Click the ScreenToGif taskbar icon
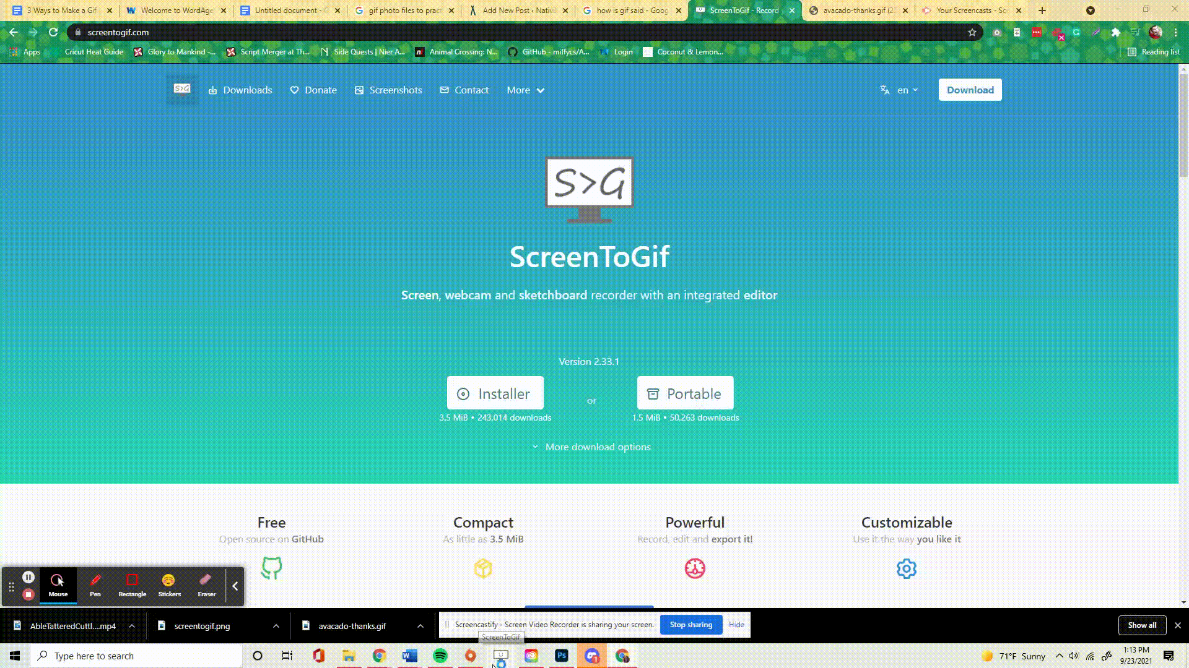Viewport: 1189px width, 668px height. pos(502,656)
